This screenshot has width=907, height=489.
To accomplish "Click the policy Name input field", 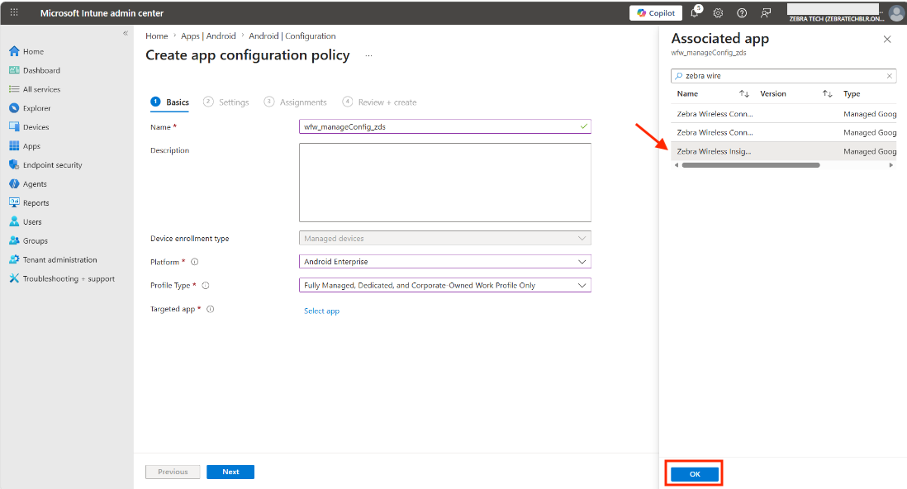I will (x=444, y=126).
